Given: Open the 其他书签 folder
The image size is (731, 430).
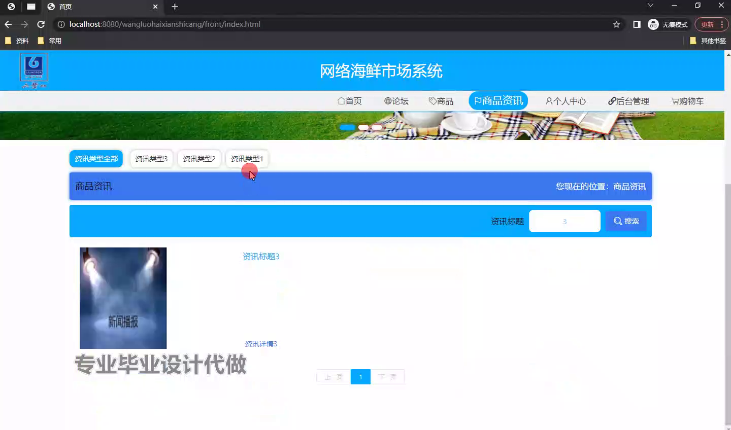Looking at the screenshot, I should click(708, 41).
